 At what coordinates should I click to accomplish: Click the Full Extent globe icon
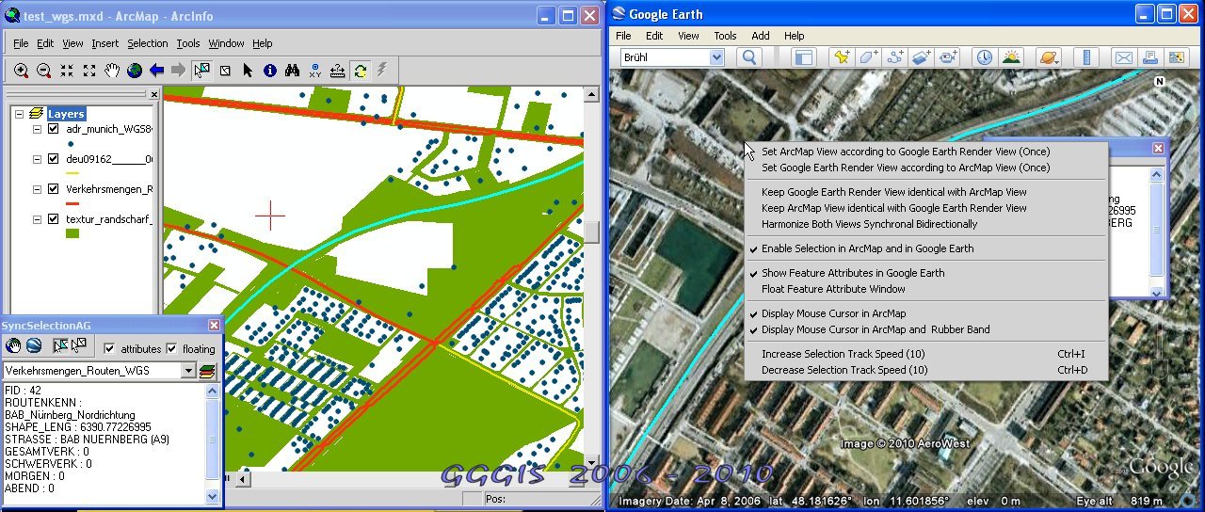pyautogui.click(x=135, y=71)
